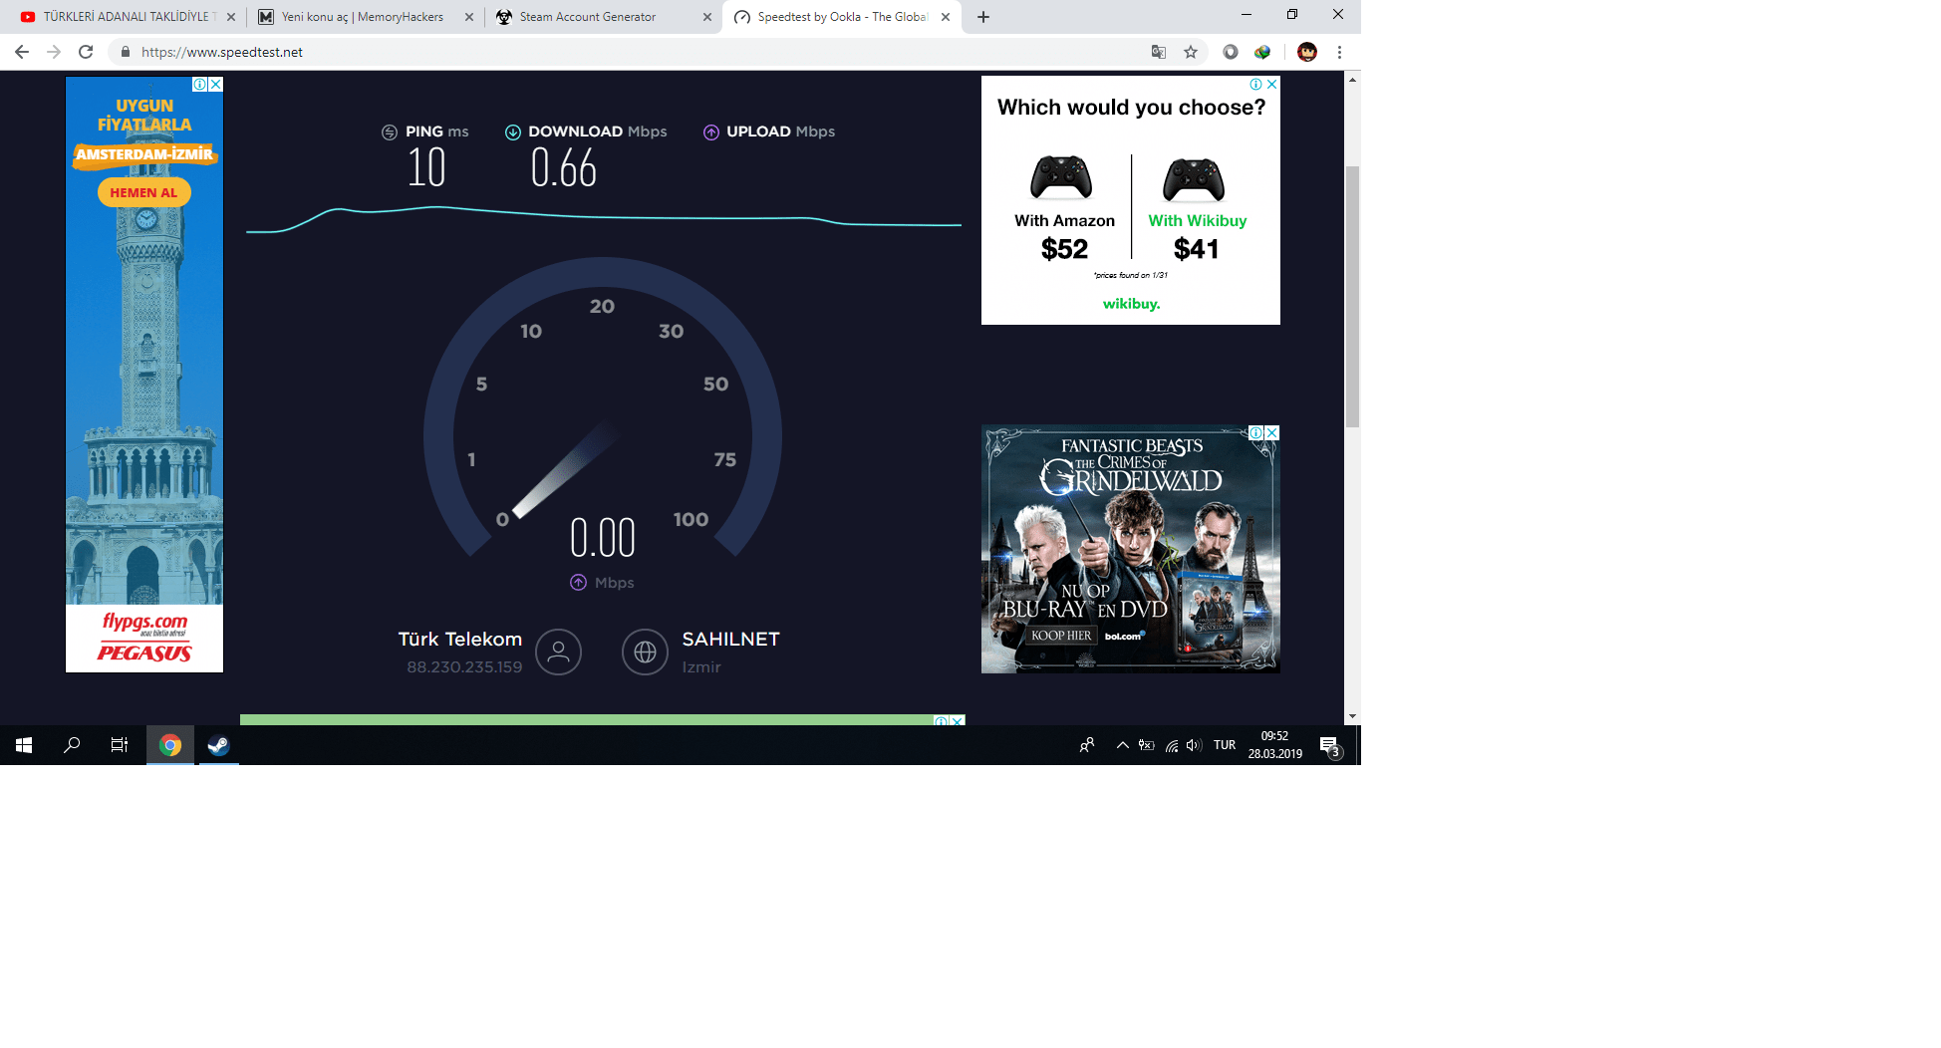Close the Speedtest by Ookla tab
Image resolution: width=1941 pixels, height=1048 pixels.
coord(946,17)
